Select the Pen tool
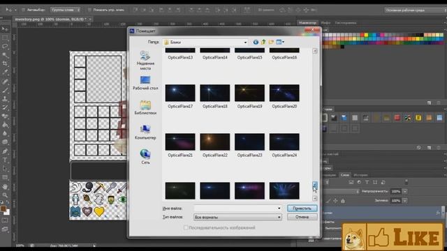 [x=5, y=151]
